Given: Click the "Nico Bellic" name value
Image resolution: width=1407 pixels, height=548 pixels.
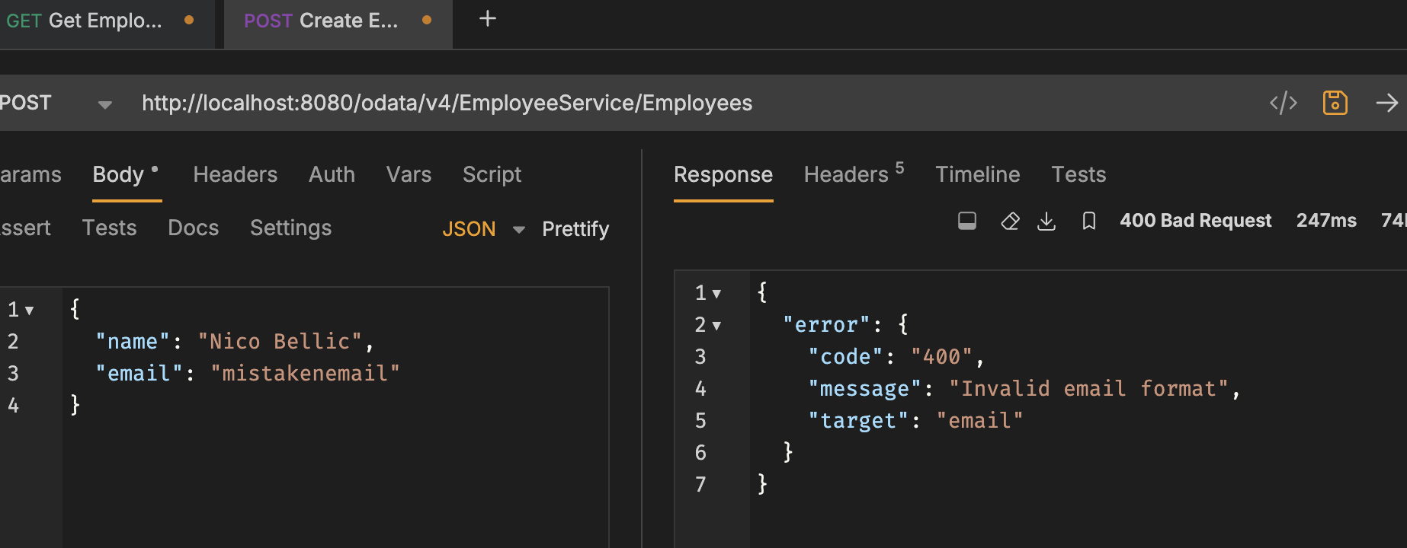Looking at the screenshot, I should click(280, 341).
